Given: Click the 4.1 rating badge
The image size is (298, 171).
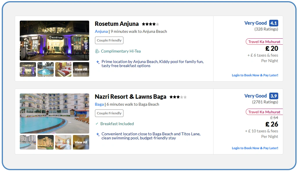Looking at the screenshot, I should click(x=273, y=23).
